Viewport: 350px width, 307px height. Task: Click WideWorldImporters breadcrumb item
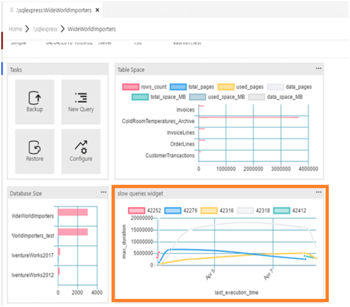tap(92, 29)
